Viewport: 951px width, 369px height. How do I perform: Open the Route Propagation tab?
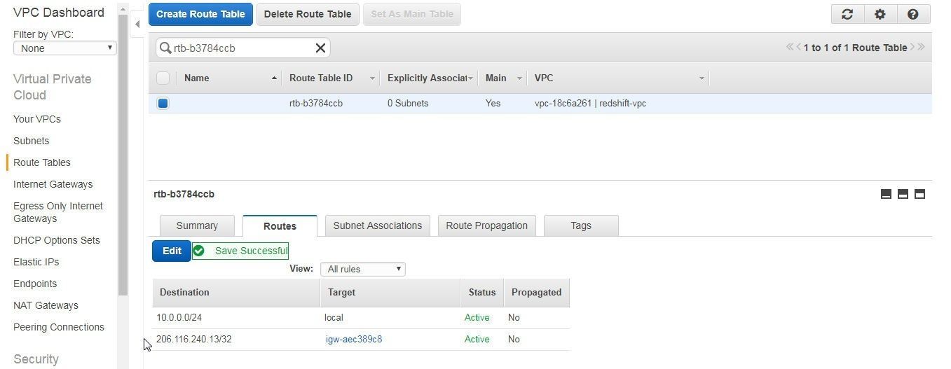click(486, 225)
